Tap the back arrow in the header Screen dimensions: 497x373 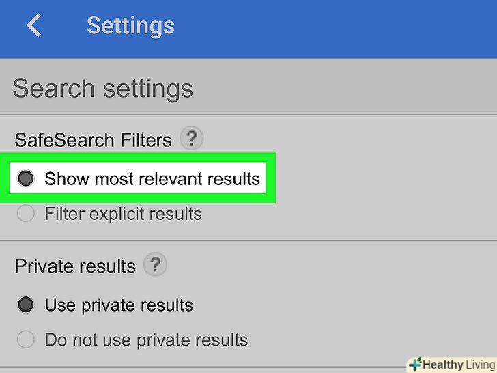click(33, 26)
